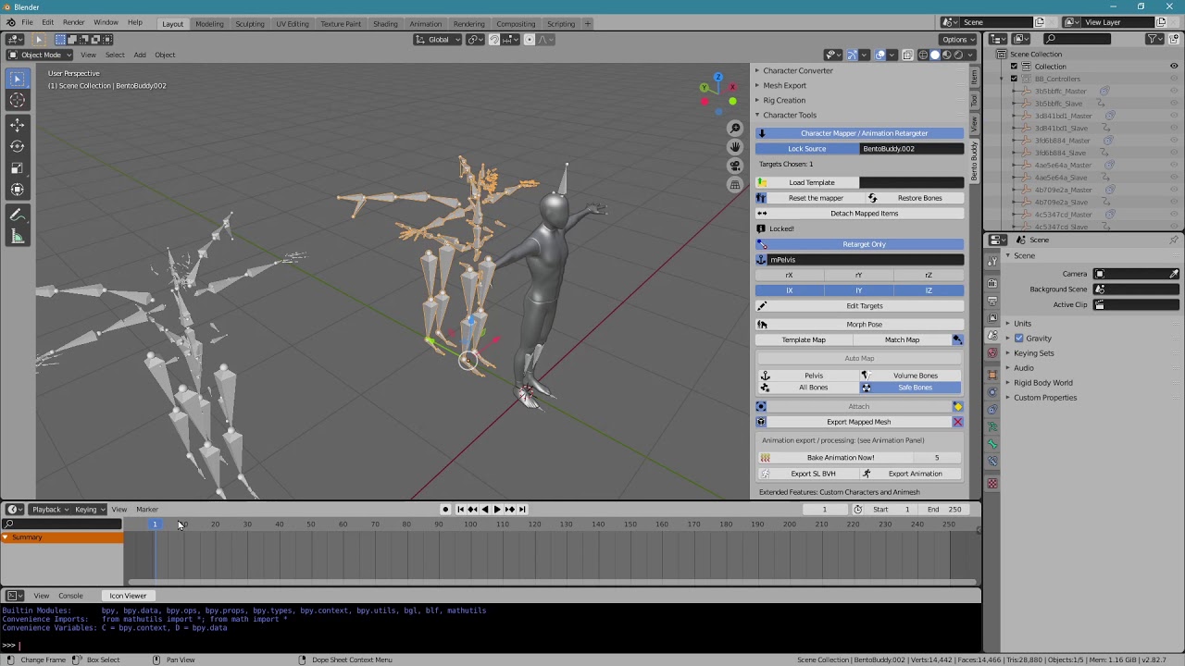Jump to timeline start frame
The width and height of the screenshot is (1185, 666).
(x=460, y=510)
